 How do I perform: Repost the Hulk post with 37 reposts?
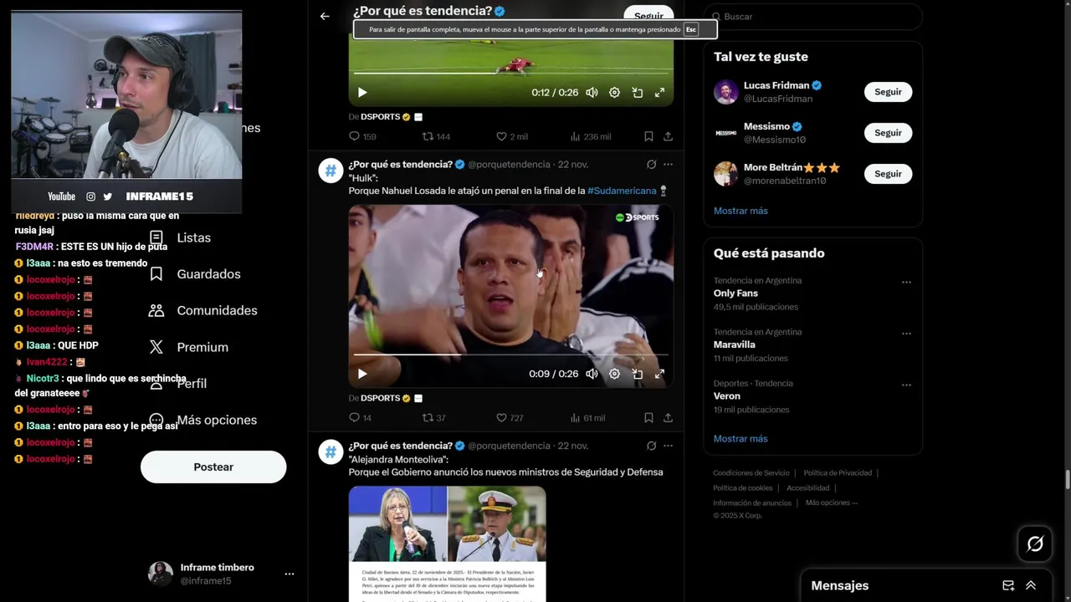[433, 417]
